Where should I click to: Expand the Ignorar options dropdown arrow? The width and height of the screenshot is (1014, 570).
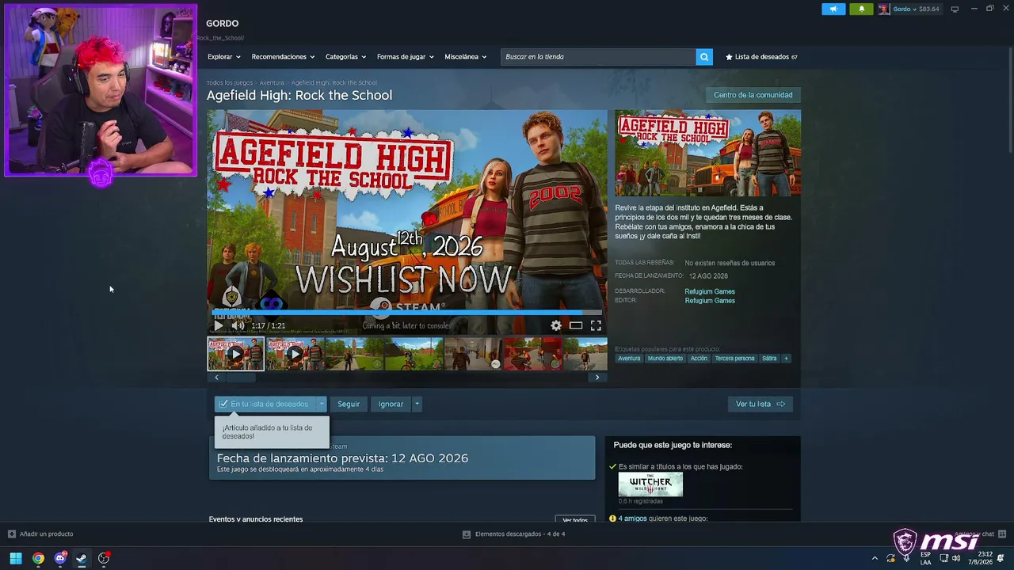coord(417,404)
